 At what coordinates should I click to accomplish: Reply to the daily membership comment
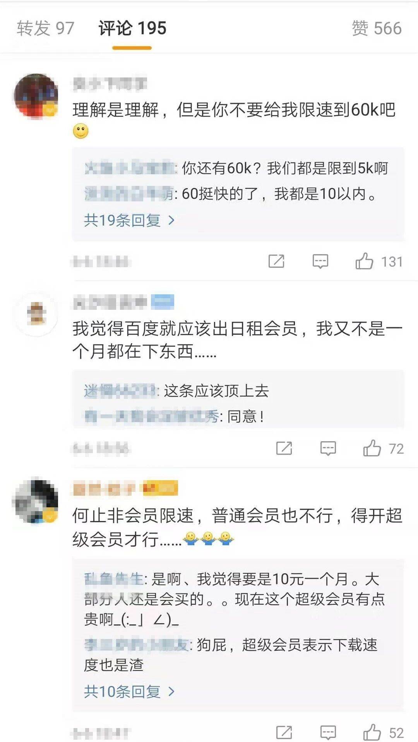(328, 448)
